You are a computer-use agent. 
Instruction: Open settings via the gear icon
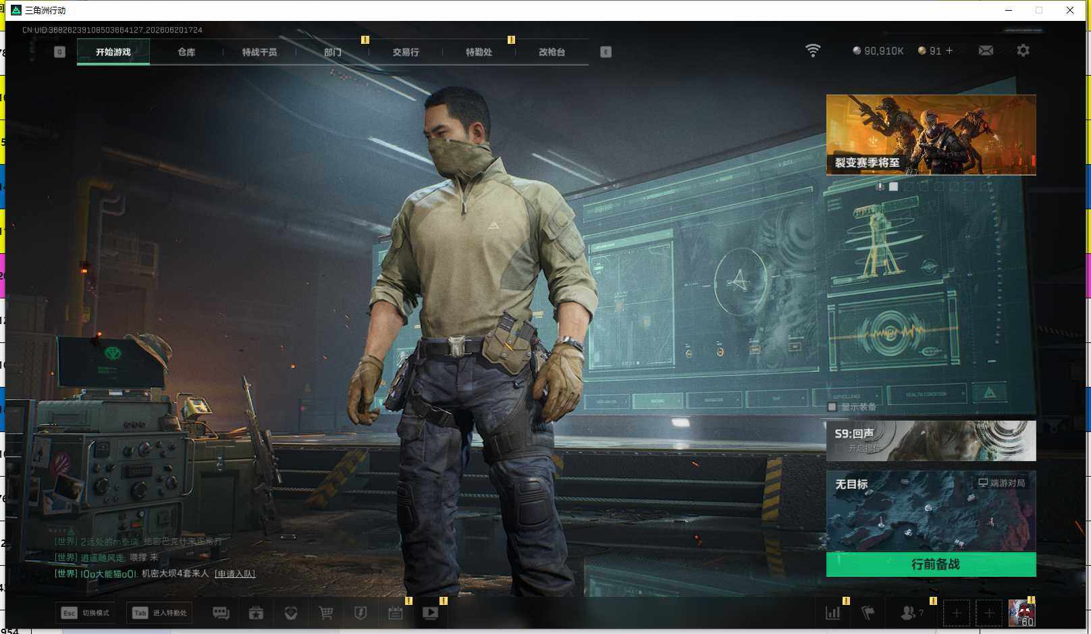tap(1023, 51)
